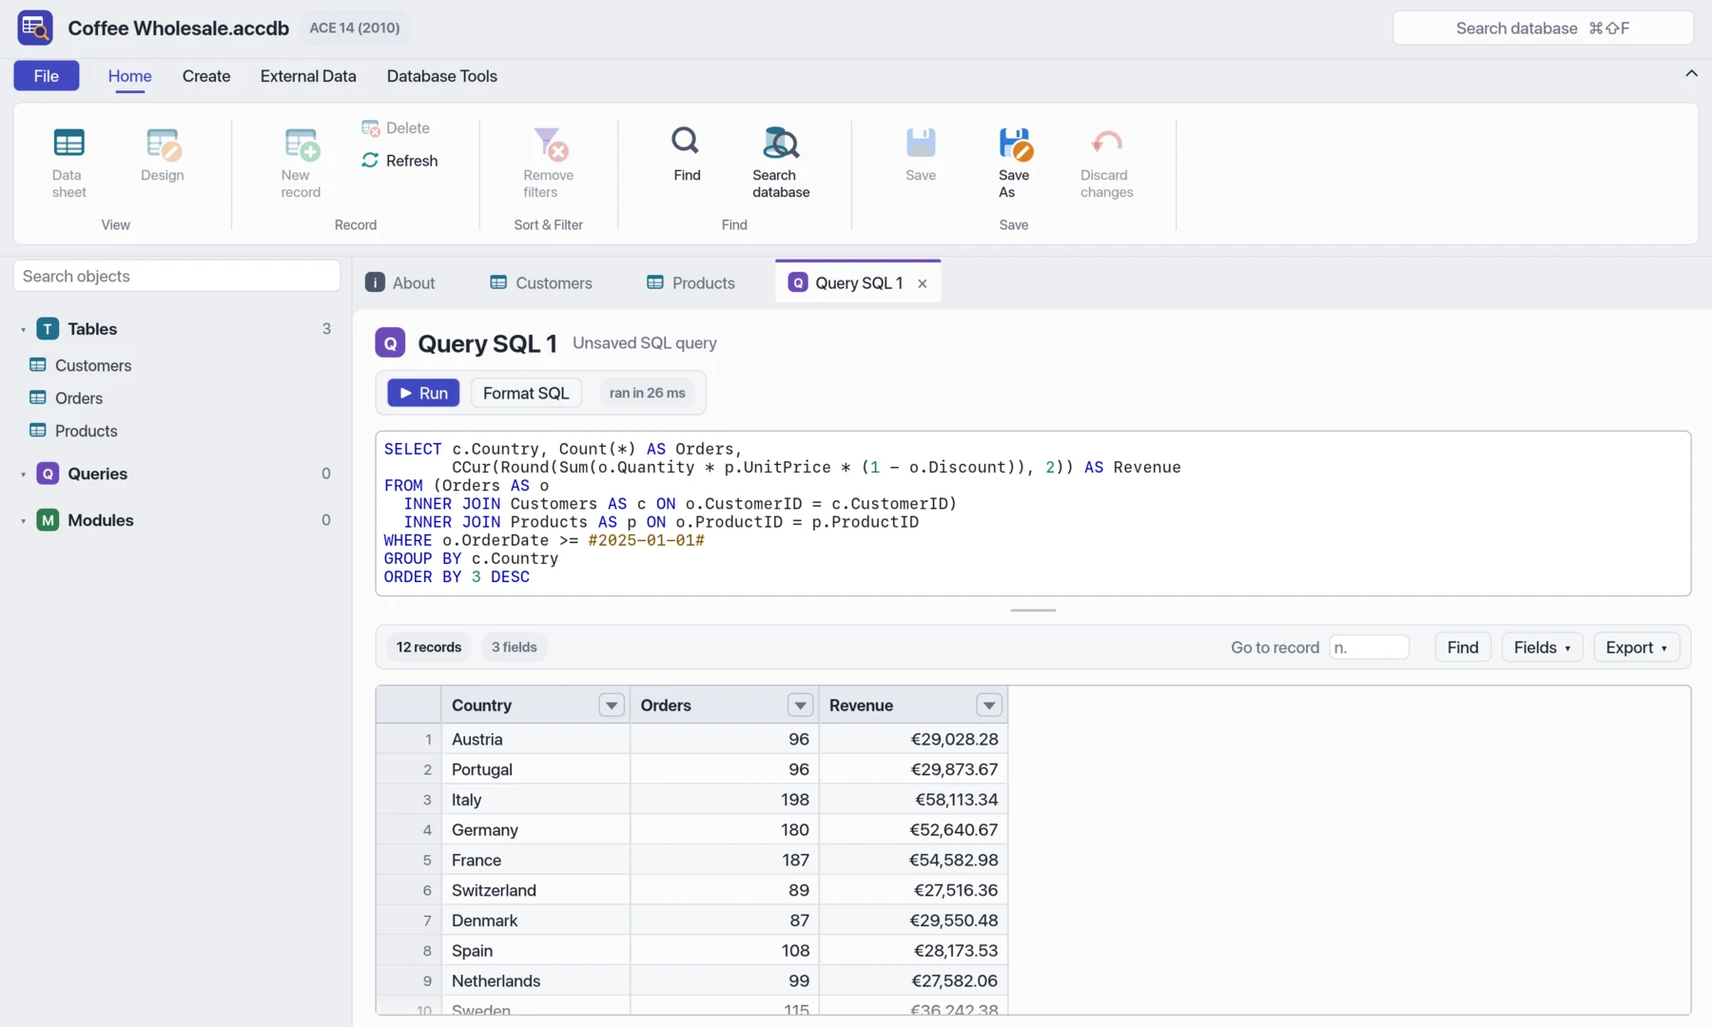Refresh the record data
Screen dimensions: 1712x1027
tap(399, 161)
